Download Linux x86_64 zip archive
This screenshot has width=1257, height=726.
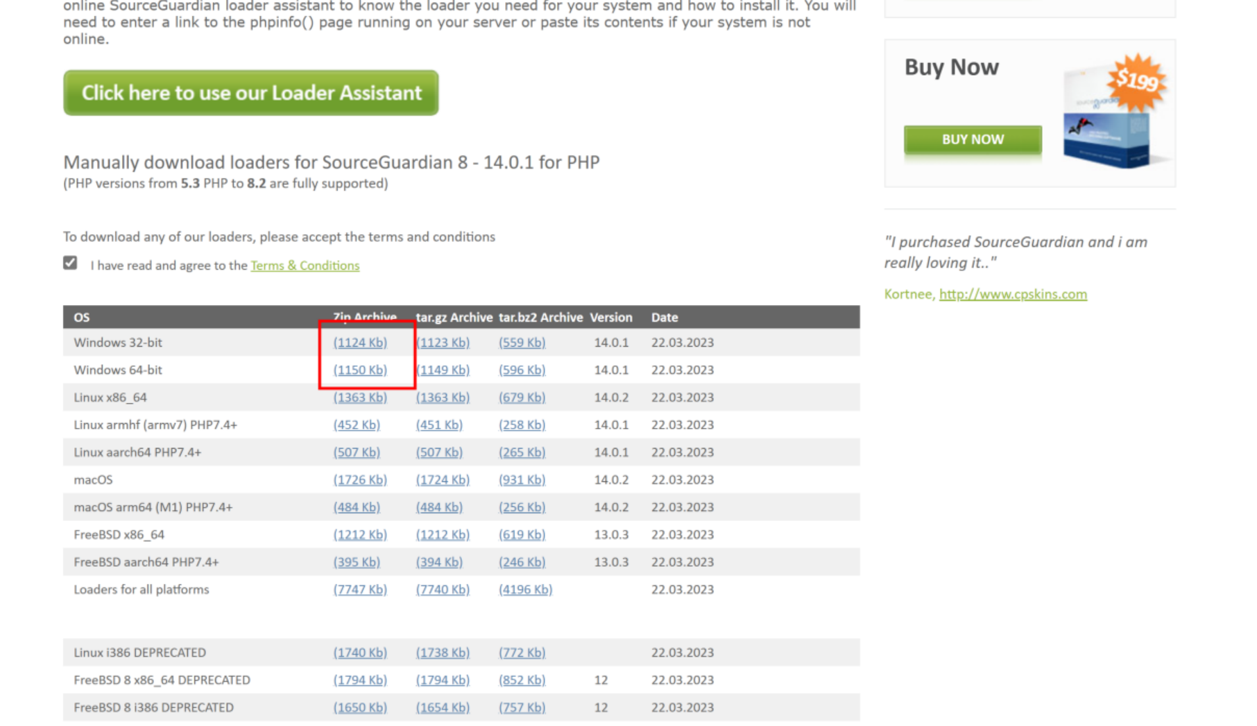tap(360, 397)
